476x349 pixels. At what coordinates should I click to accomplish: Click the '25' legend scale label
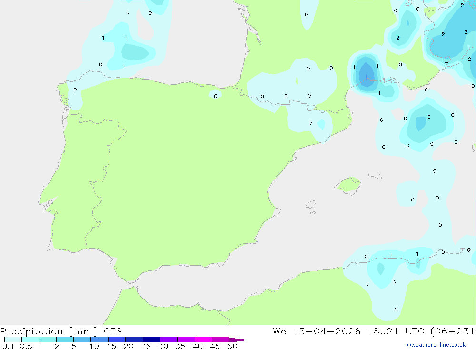(x=146, y=346)
